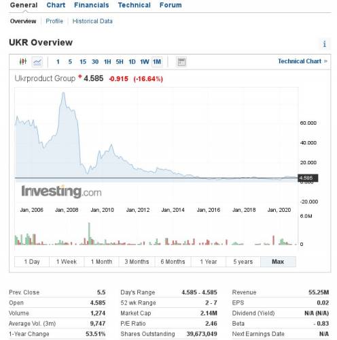Image resolution: width=337 pixels, height=340 pixels.
Task: Open the Forum tab
Action: (x=171, y=5)
